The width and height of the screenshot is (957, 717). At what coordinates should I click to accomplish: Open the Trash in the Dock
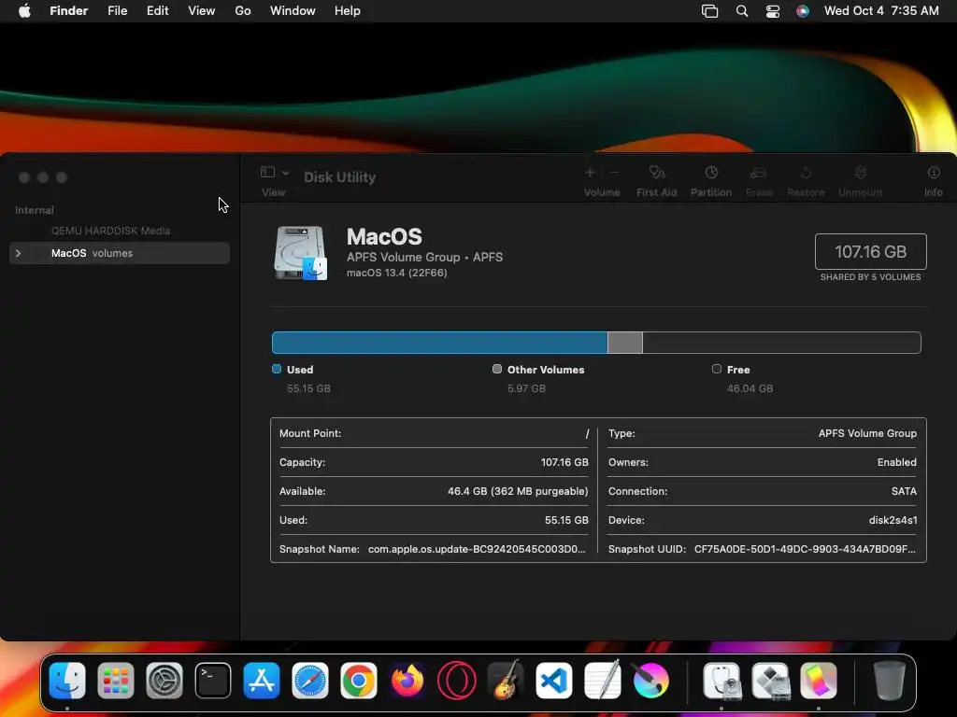pyautogui.click(x=890, y=681)
